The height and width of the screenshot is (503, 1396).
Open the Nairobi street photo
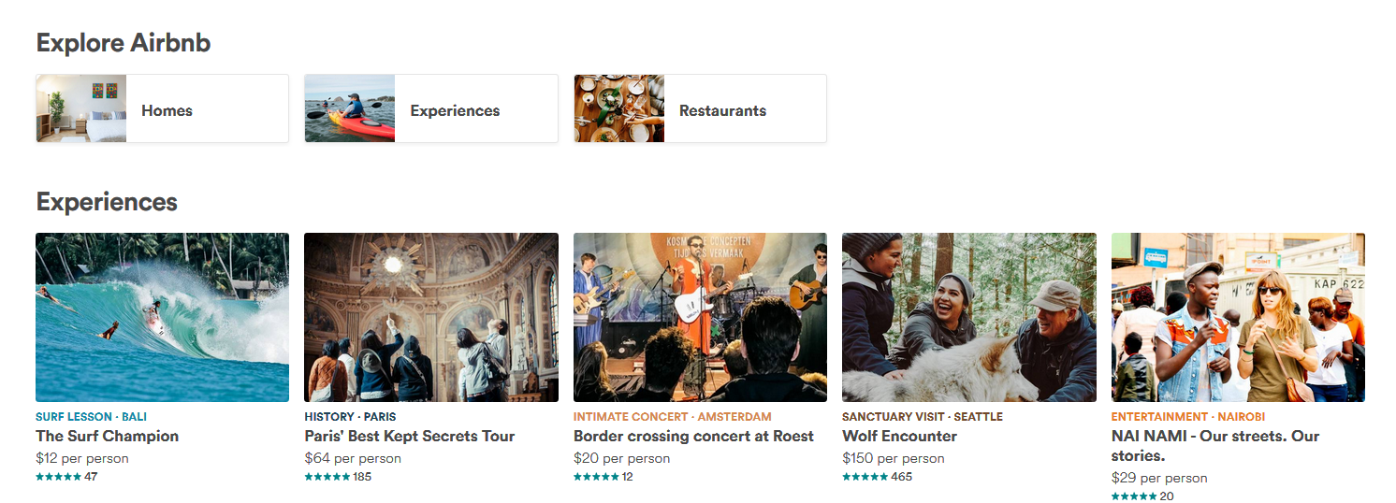[x=1238, y=317]
